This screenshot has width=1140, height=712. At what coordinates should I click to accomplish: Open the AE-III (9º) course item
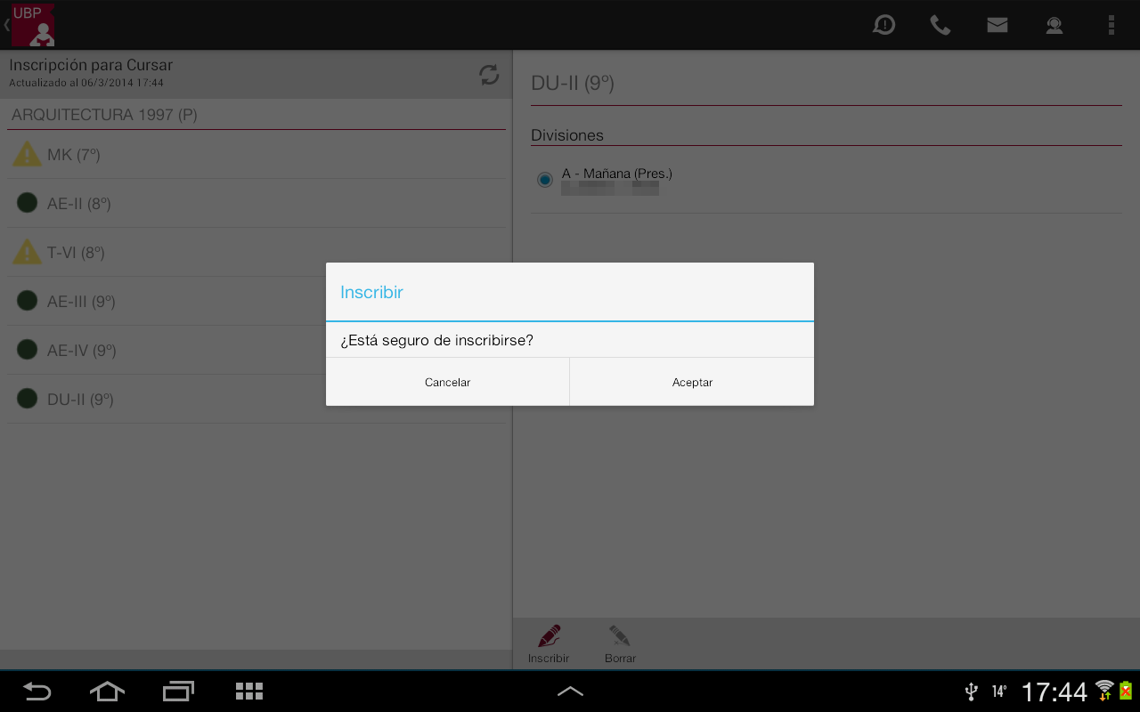pos(81,302)
